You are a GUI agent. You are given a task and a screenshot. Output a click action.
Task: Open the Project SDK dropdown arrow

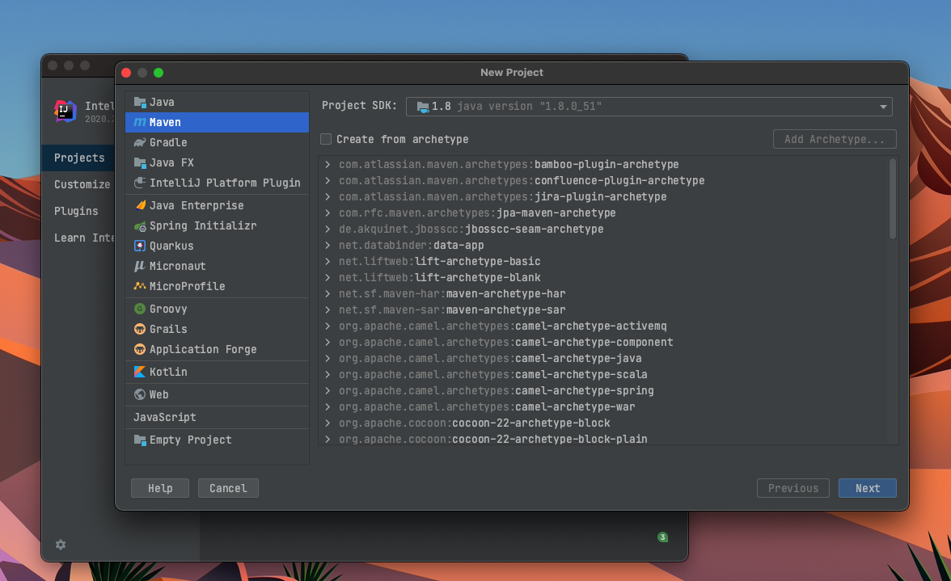[x=883, y=107]
